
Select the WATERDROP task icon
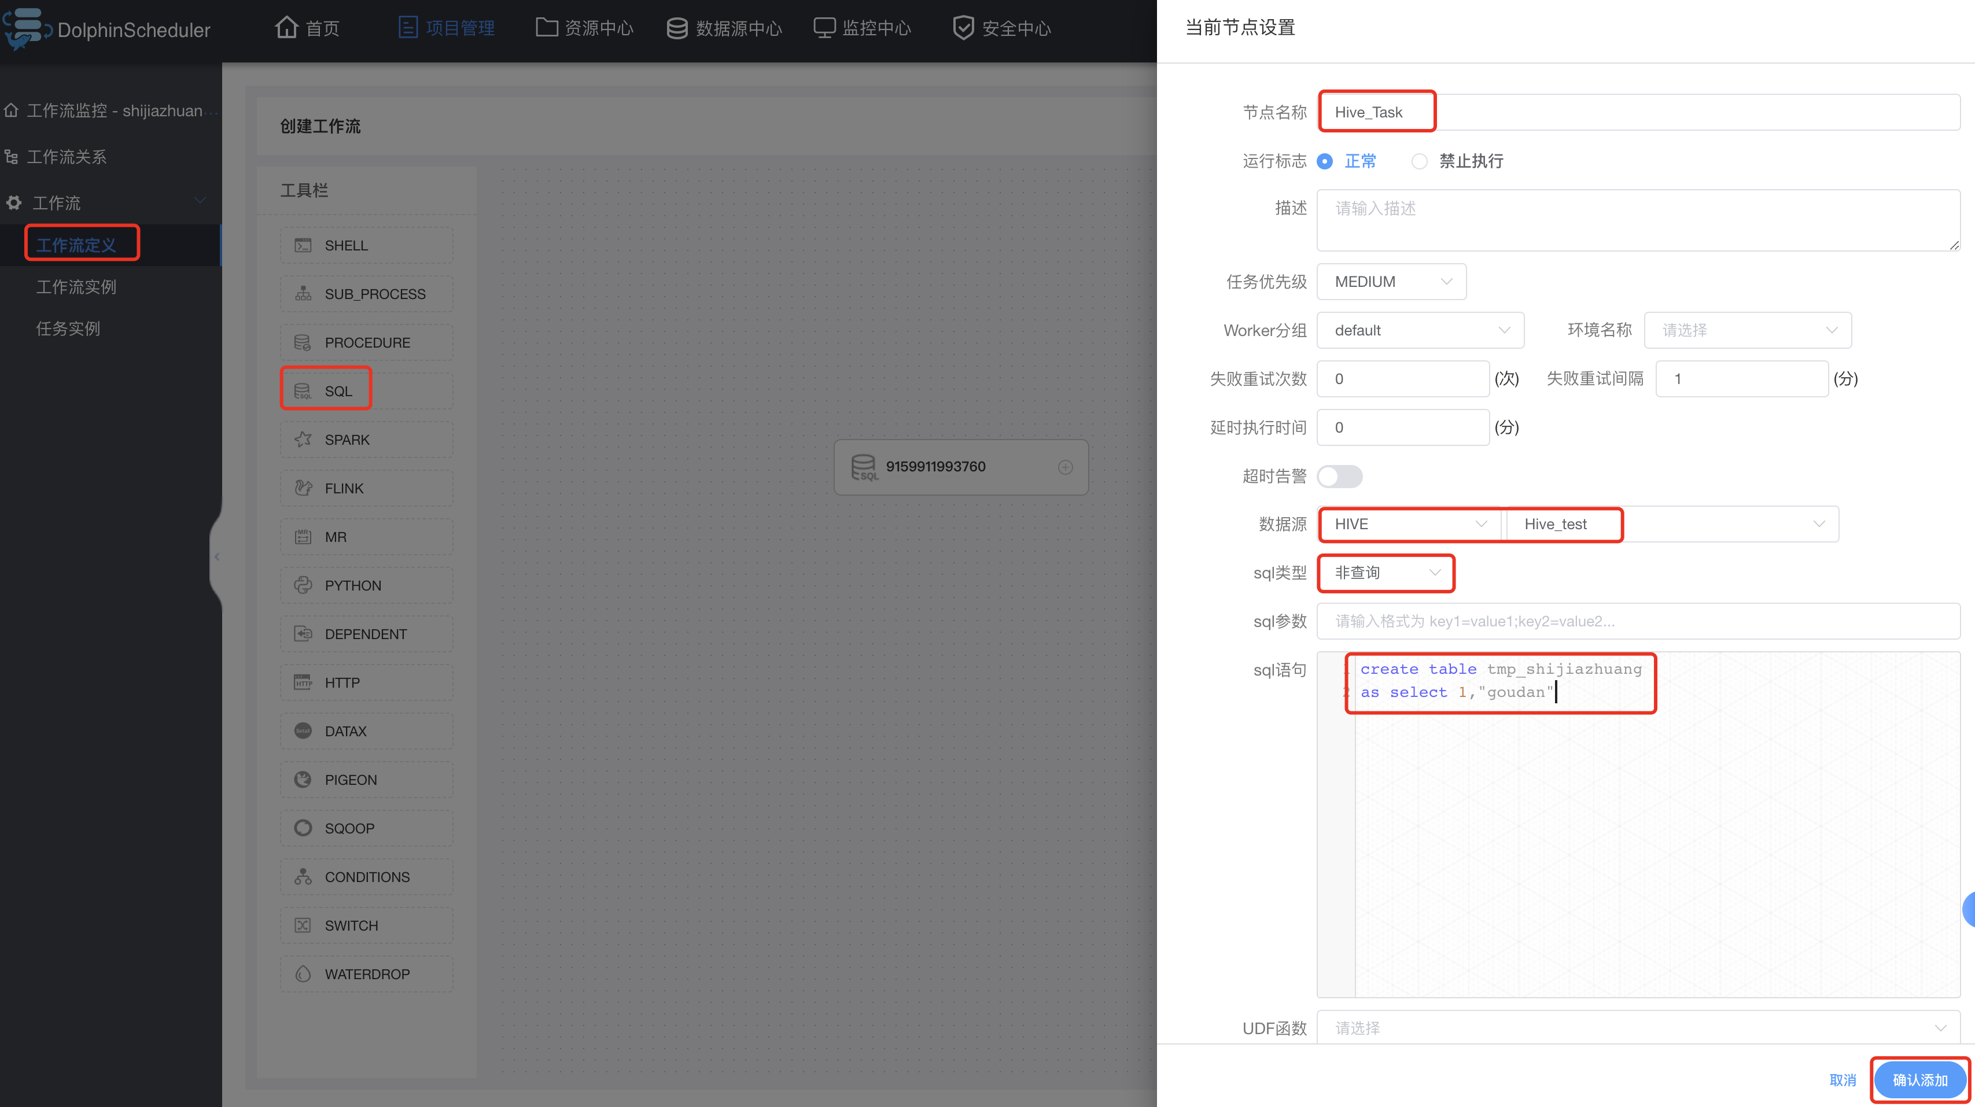click(x=303, y=973)
